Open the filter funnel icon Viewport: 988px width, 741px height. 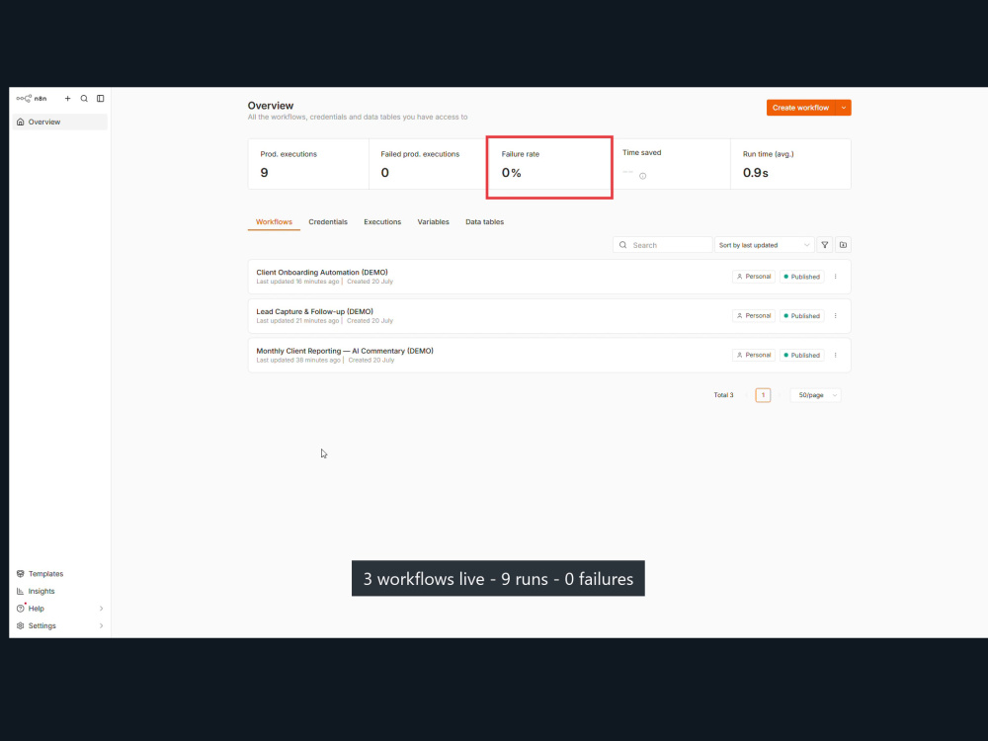pos(824,245)
